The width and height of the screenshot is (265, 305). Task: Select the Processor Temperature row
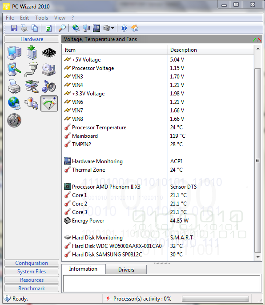[158, 128]
